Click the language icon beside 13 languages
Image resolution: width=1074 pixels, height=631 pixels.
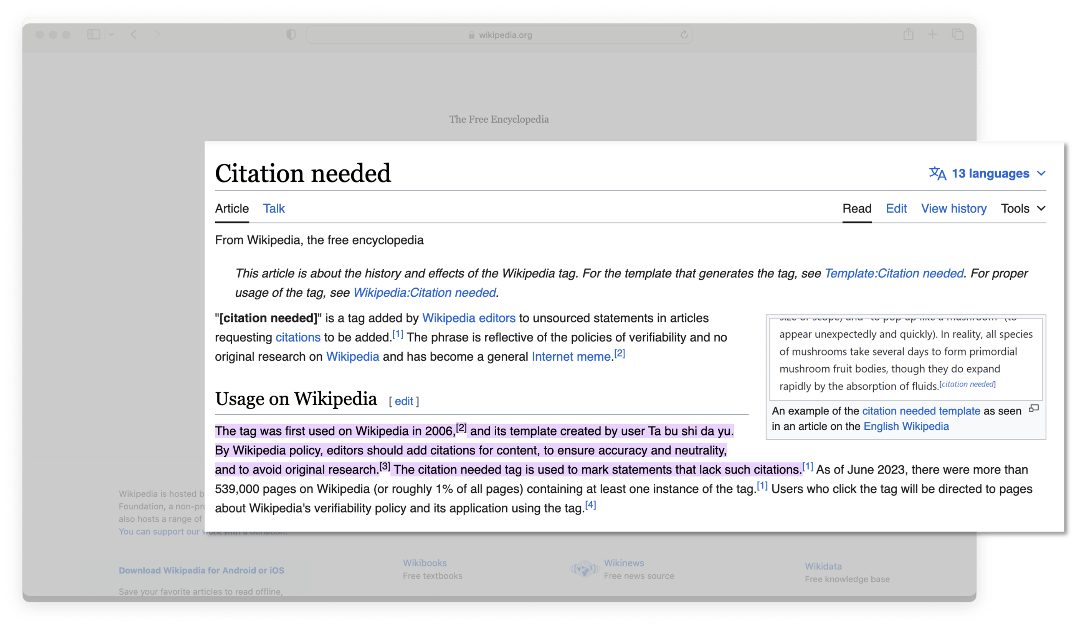(937, 173)
